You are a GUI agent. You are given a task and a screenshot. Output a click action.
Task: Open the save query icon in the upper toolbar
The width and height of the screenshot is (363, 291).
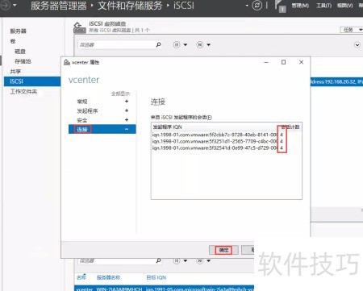click(203, 44)
